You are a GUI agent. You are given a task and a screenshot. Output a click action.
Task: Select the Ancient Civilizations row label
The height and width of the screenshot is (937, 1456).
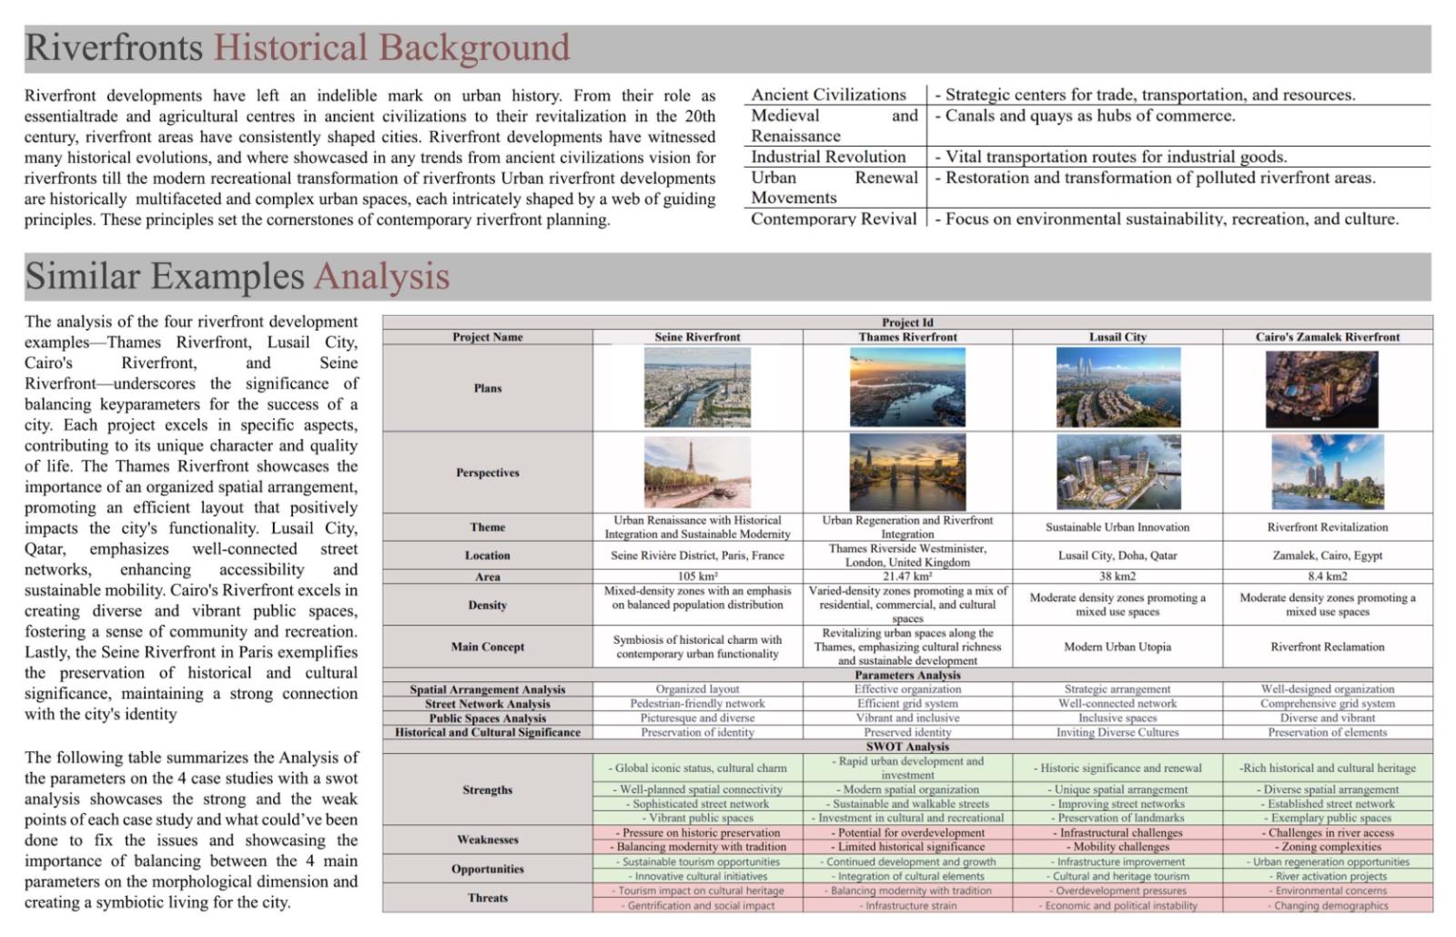pyautogui.click(x=828, y=95)
